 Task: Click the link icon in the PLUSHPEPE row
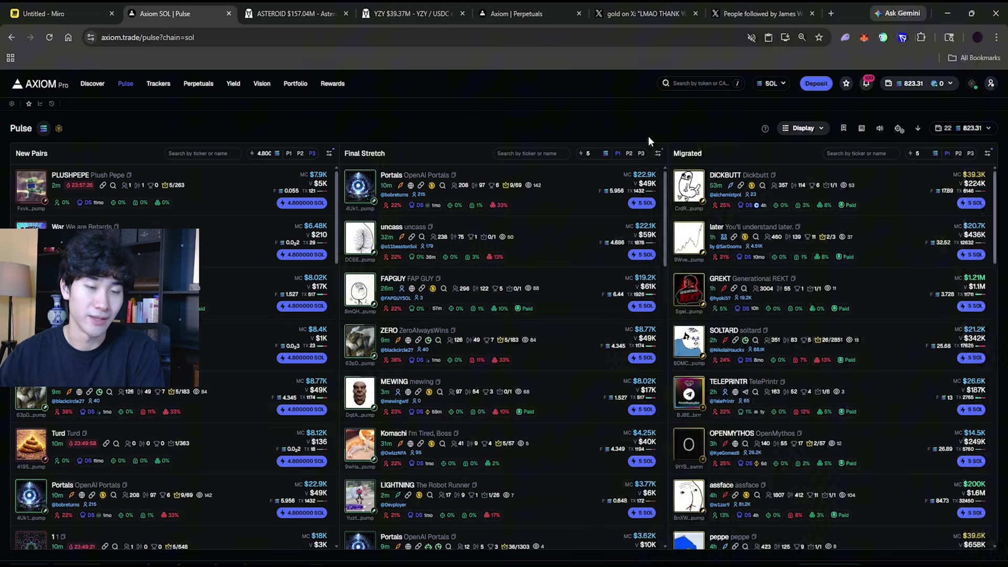tap(103, 185)
